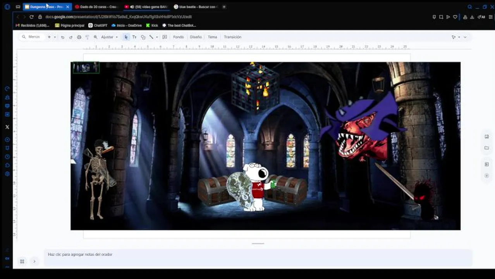Expand the line type dropdown arrow

pyautogui.click(x=157, y=37)
